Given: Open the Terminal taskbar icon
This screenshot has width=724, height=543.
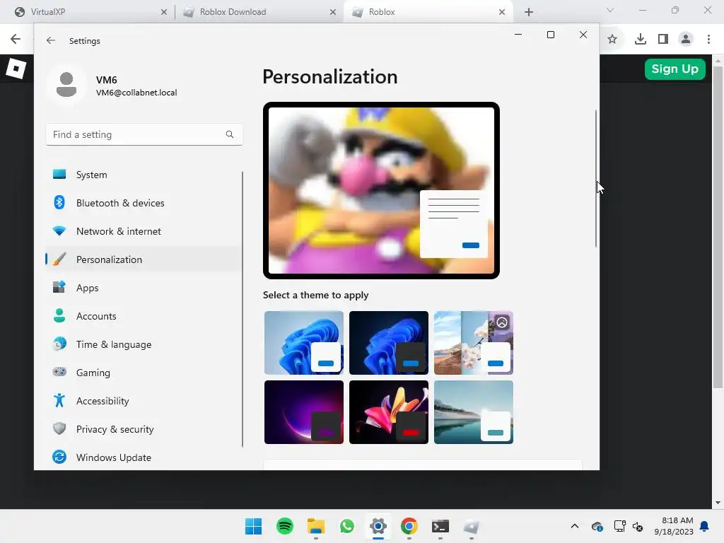Looking at the screenshot, I should [440, 526].
